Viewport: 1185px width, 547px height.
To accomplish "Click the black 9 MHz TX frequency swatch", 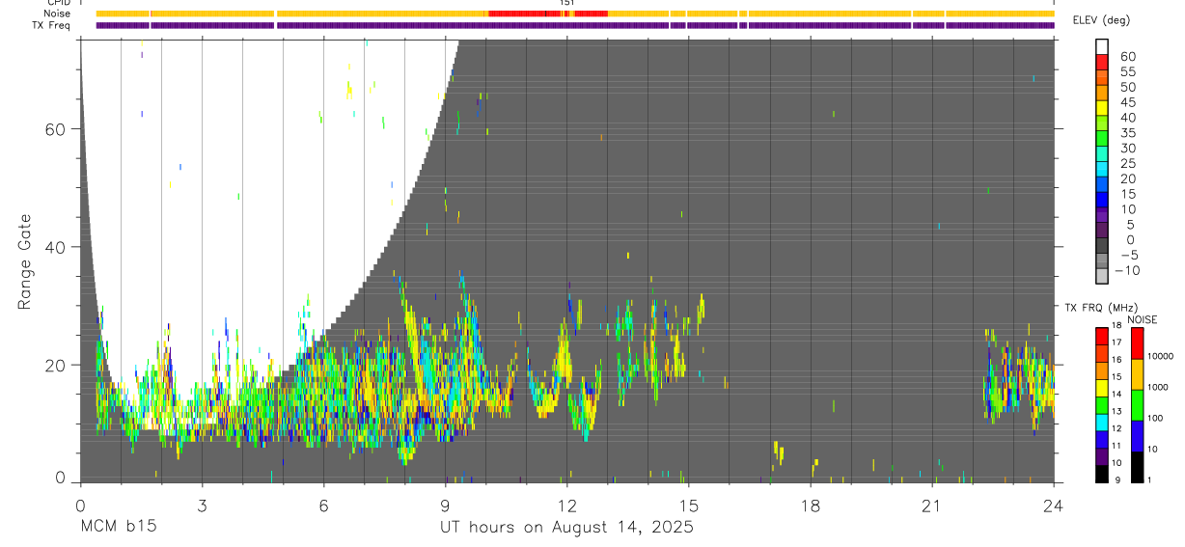I will (1101, 474).
